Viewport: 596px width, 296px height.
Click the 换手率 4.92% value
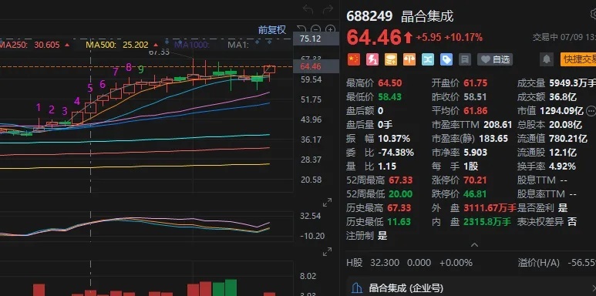[x=562, y=166]
